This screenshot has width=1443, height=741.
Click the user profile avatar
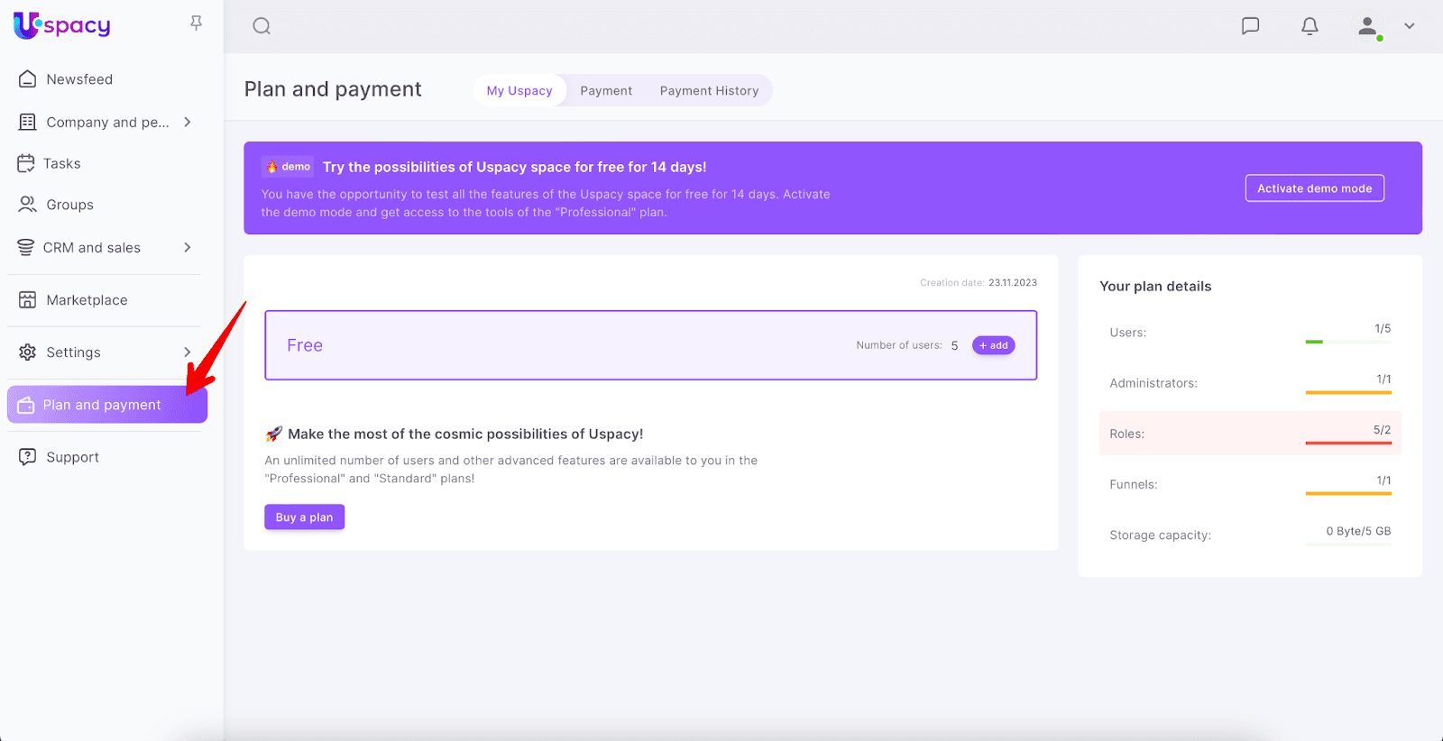click(x=1368, y=26)
